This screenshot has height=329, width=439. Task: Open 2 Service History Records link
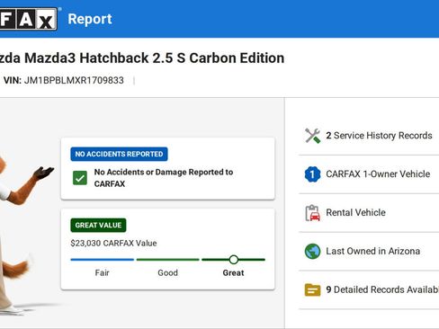pyautogui.click(x=379, y=136)
